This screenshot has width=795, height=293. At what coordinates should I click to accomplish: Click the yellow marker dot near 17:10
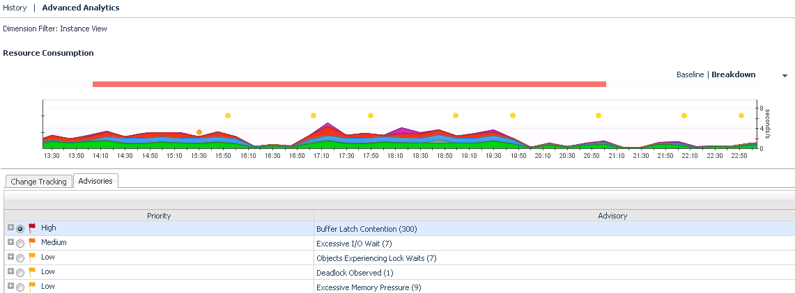point(314,116)
